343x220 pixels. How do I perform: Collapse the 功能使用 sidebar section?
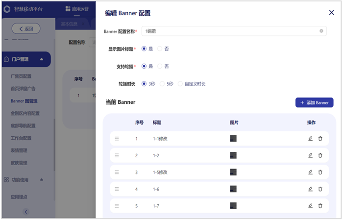42,180
